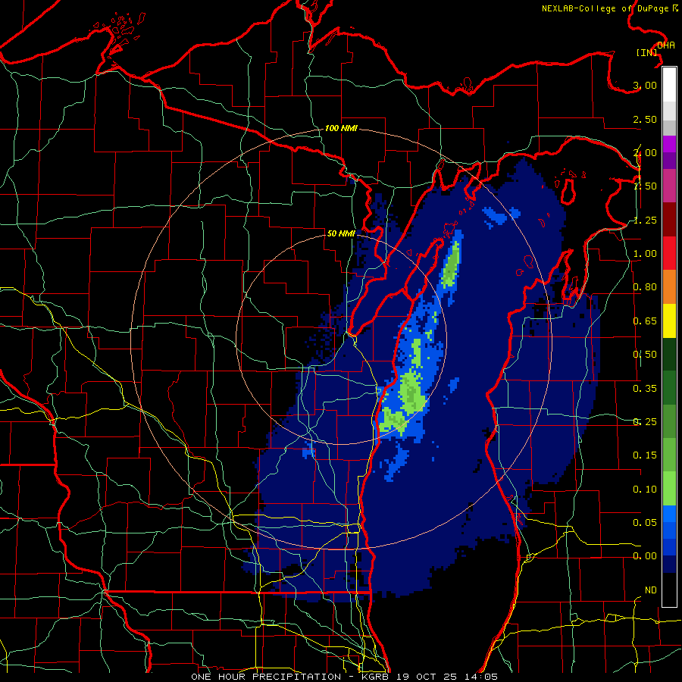The width and height of the screenshot is (682, 682).
Task: Click the 50 NMI range ring label
Action: tap(341, 233)
